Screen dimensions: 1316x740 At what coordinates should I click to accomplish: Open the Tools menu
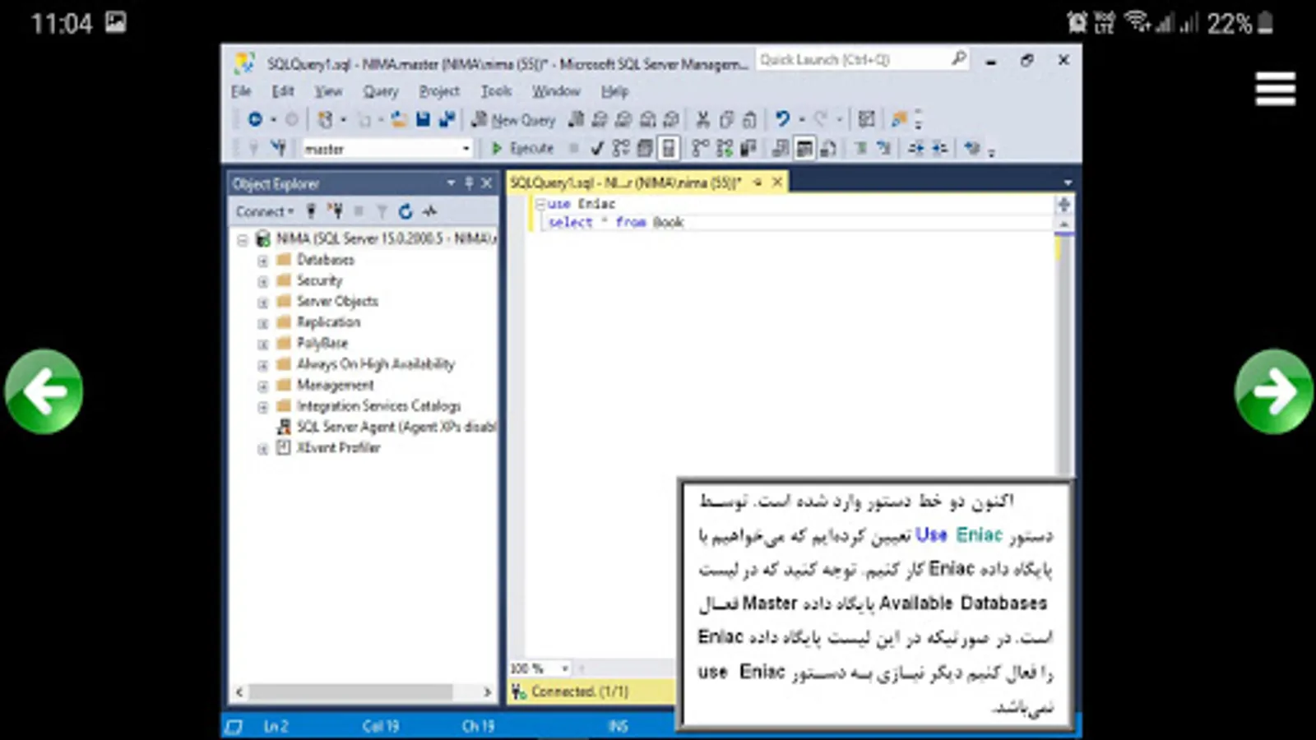pyautogui.click(x=496, y=91)
